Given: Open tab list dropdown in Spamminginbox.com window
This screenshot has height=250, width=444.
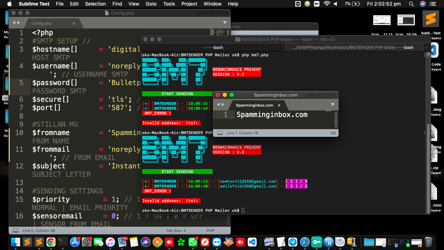Looking at the screenshot, I should tap(332, 105).
